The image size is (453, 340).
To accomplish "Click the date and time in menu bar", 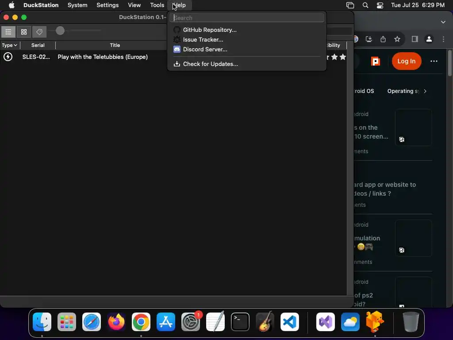I will coord(418,5).
